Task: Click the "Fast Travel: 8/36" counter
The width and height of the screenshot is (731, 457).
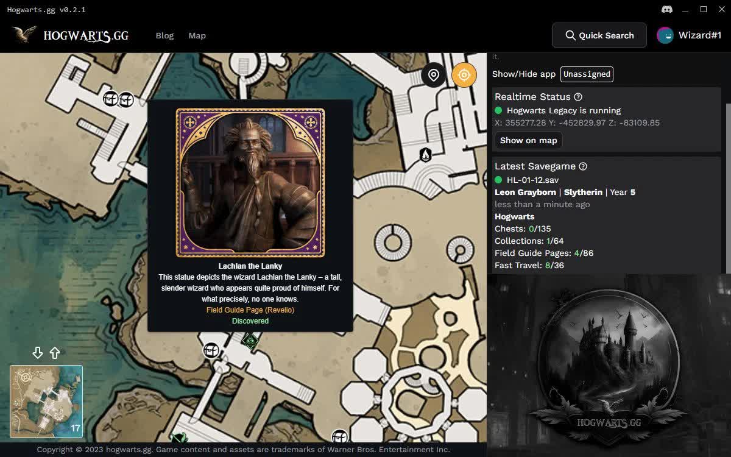Action: point(529,265)
